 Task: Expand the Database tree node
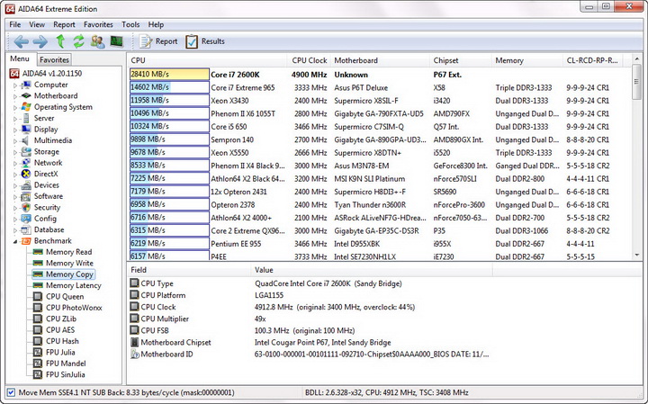coord(15,230)
